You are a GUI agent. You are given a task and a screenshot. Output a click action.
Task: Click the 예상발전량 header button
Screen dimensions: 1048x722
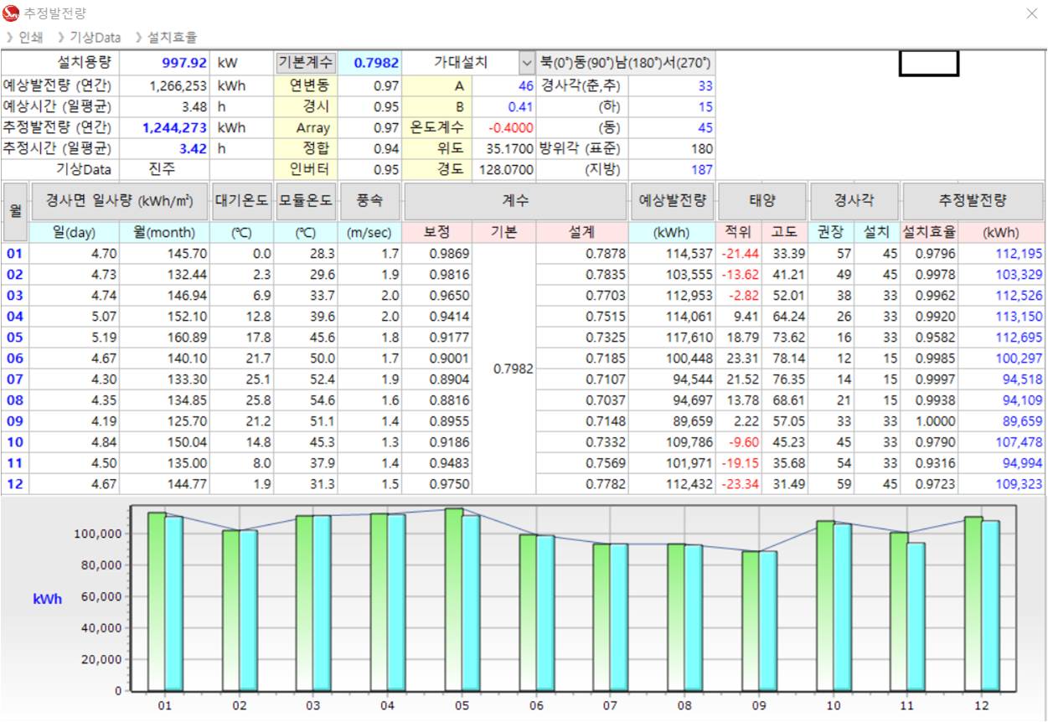pyautogui.click(x=673, y=201)
